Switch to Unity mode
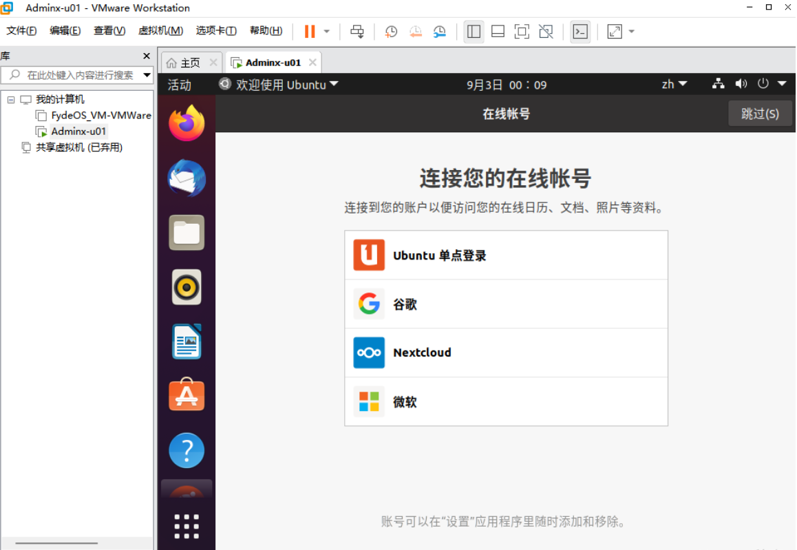The height and width of the screenshot is (550, 797). 546,32
